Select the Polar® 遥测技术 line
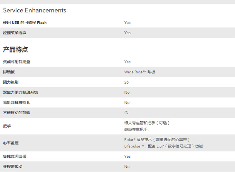235x172 pixels. [157, 140]
